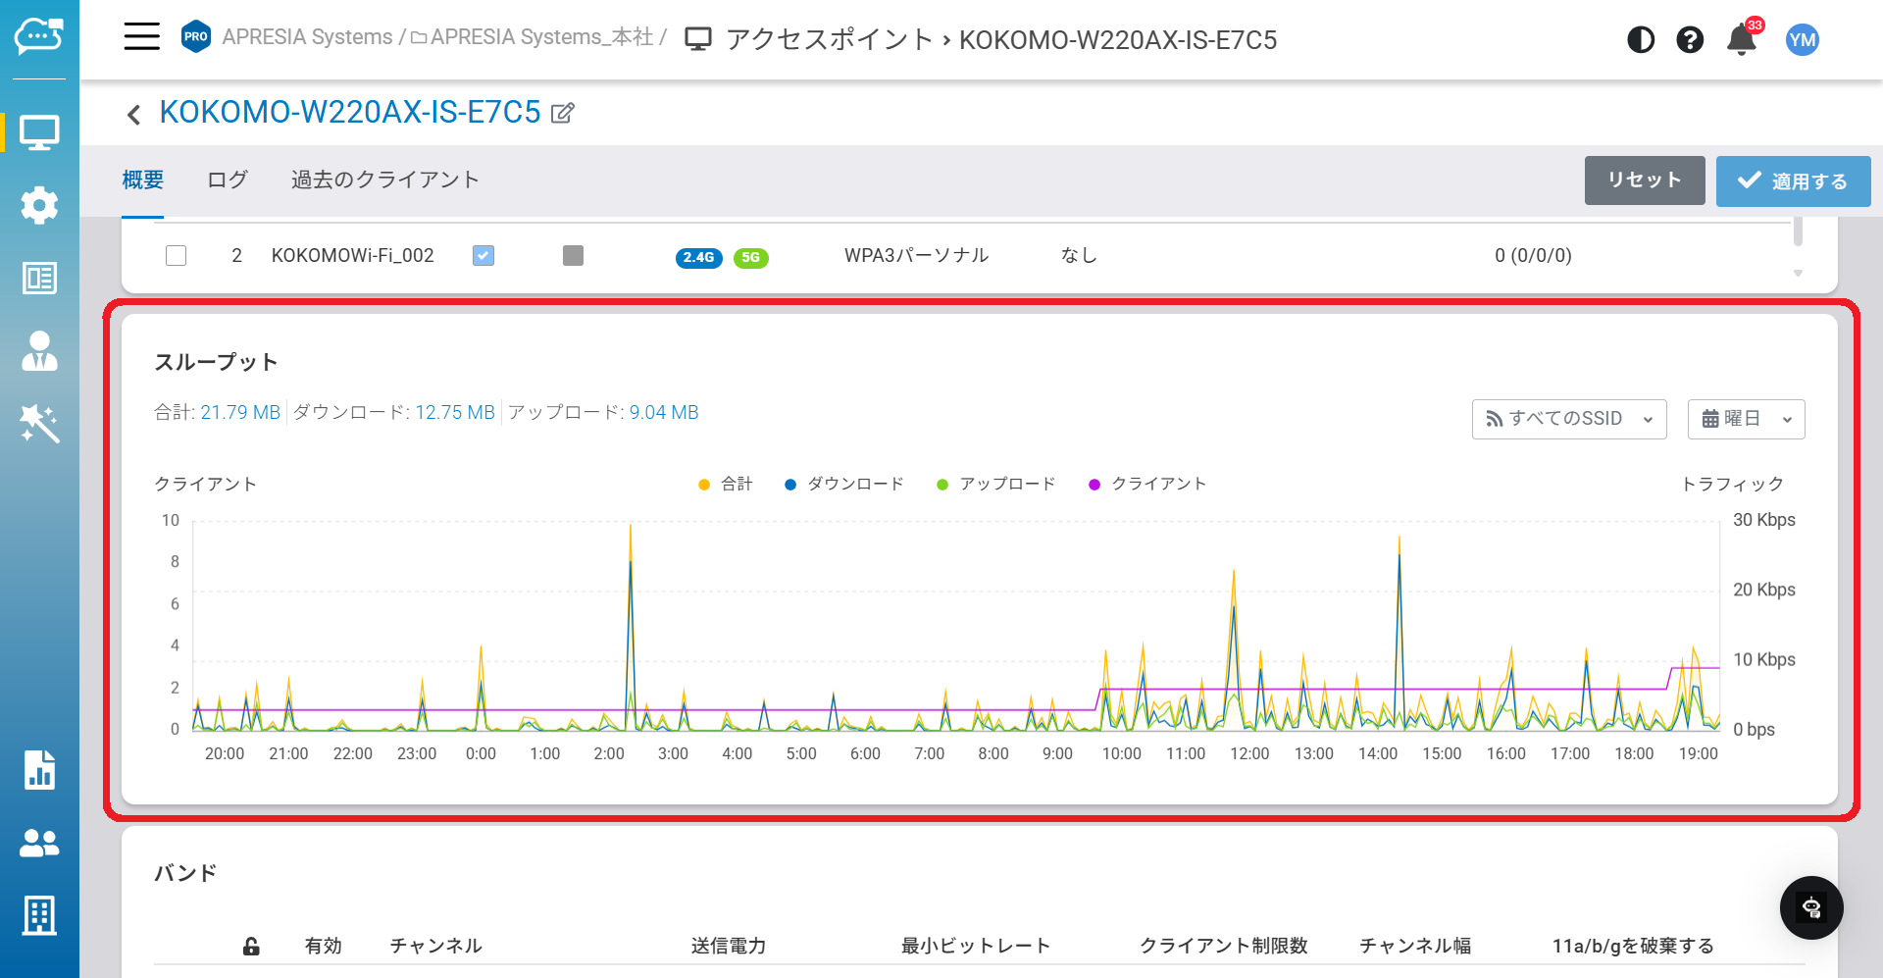The height and width of the screenshot is (978, 1883).
Task: Switch to the ログ tab
Action: click(x=228, y=180)
